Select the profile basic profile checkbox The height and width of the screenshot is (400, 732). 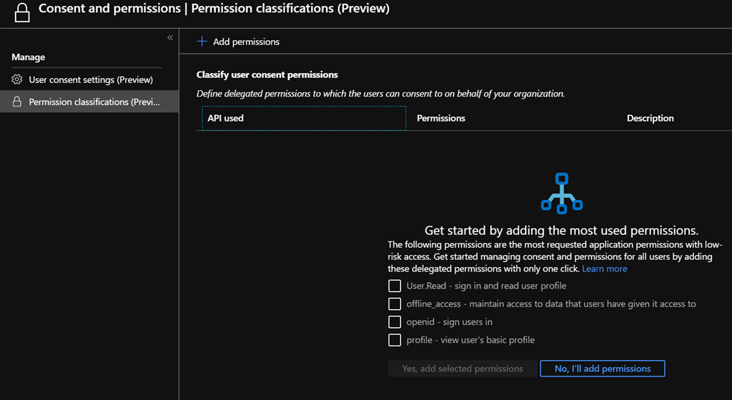coord(395,340)
